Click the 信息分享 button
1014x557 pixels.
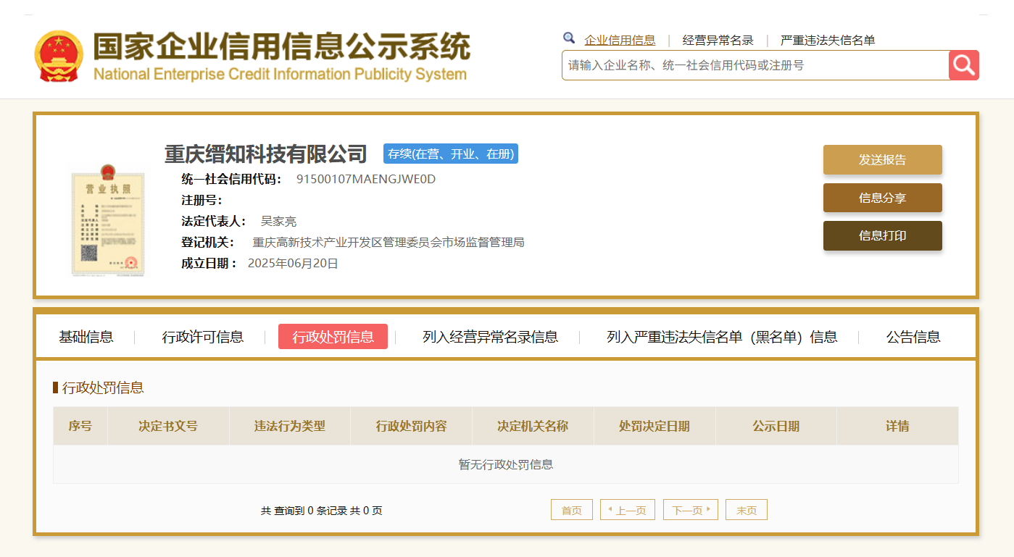tap(882, 198)
